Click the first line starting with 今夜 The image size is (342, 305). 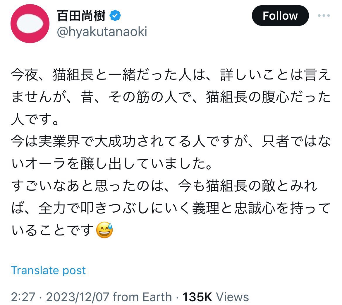click(x=171, y=75)
